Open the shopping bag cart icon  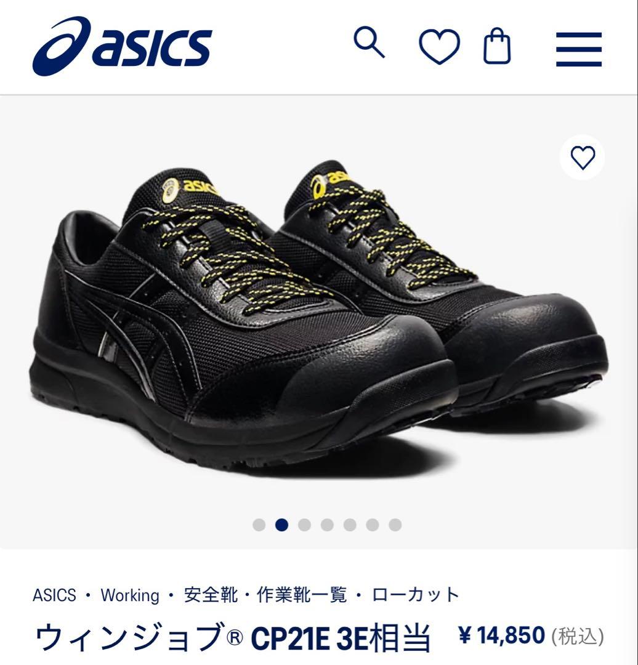point(497,46)
